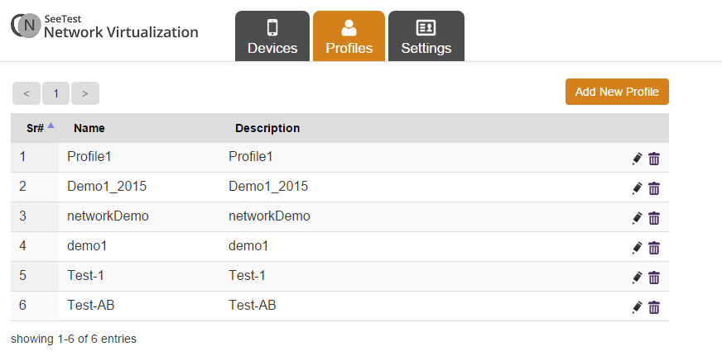Edit the demo1 profile entry
The width and height of the screenshot is (722, 356).
click(x=637, y=248)
